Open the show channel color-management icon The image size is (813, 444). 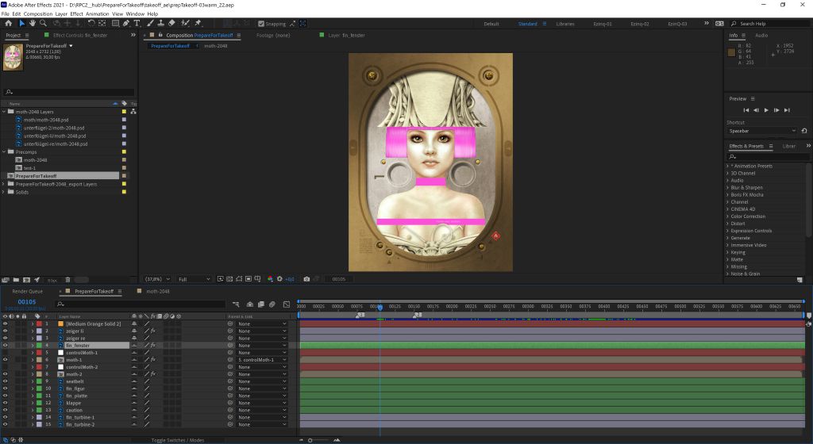tap(270, 279)
